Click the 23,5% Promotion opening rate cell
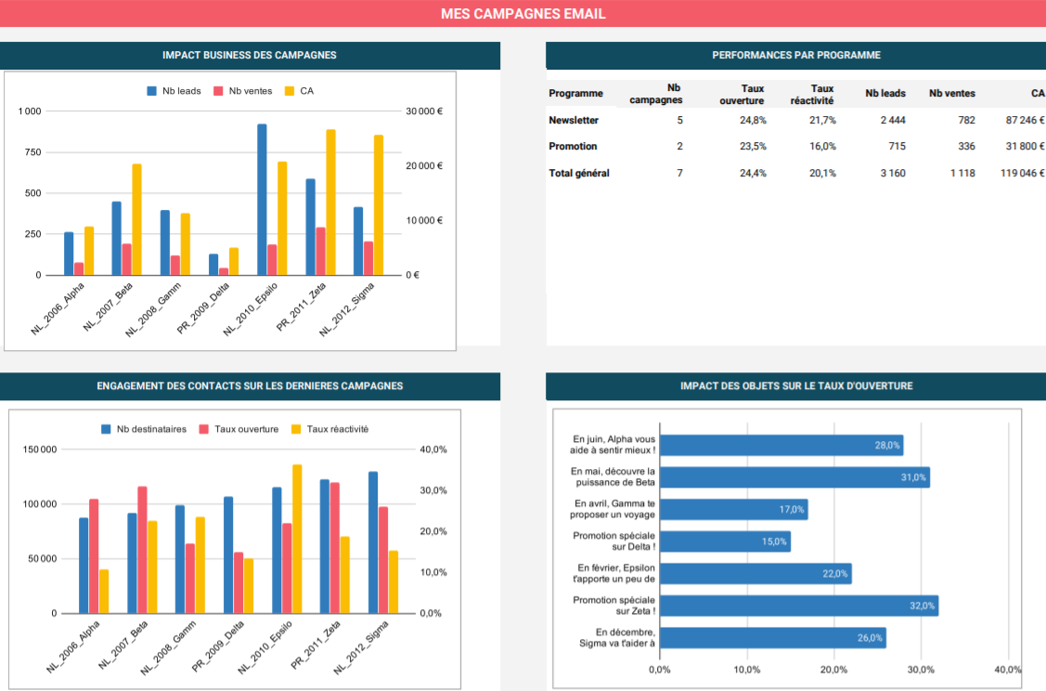Viewport: 1046px width, 691px height. [753, 146]
